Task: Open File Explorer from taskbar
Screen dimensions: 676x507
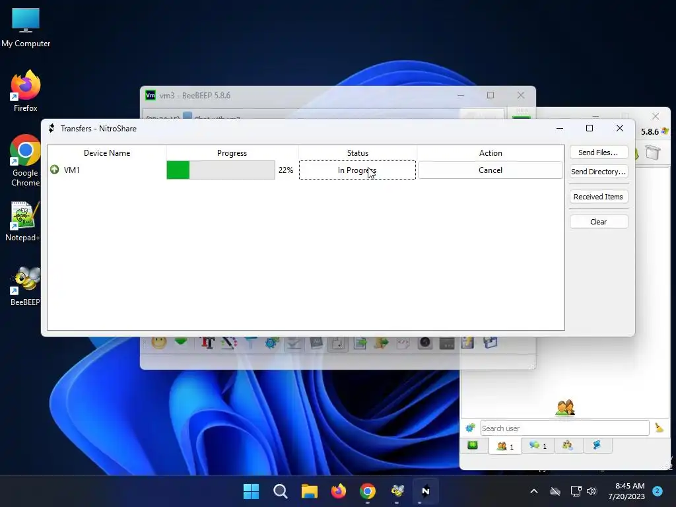Action: click(309, 491)
